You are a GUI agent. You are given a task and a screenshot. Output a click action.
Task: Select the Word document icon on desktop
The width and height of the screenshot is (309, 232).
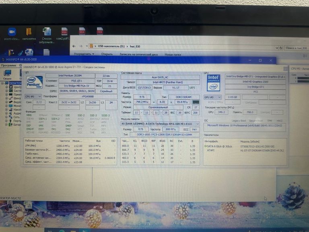(29, 52)
